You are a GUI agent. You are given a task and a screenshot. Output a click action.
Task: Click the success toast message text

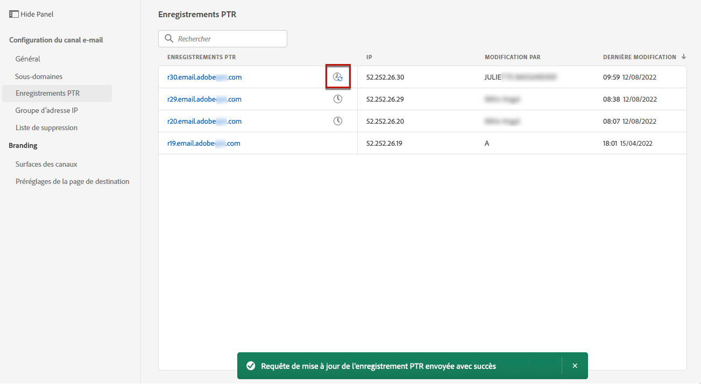point(378,366)
